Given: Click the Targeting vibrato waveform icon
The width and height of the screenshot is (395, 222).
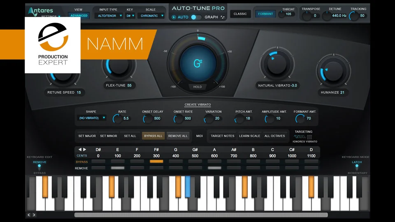Looking at the screenshot, I should [x=300, y=136].
